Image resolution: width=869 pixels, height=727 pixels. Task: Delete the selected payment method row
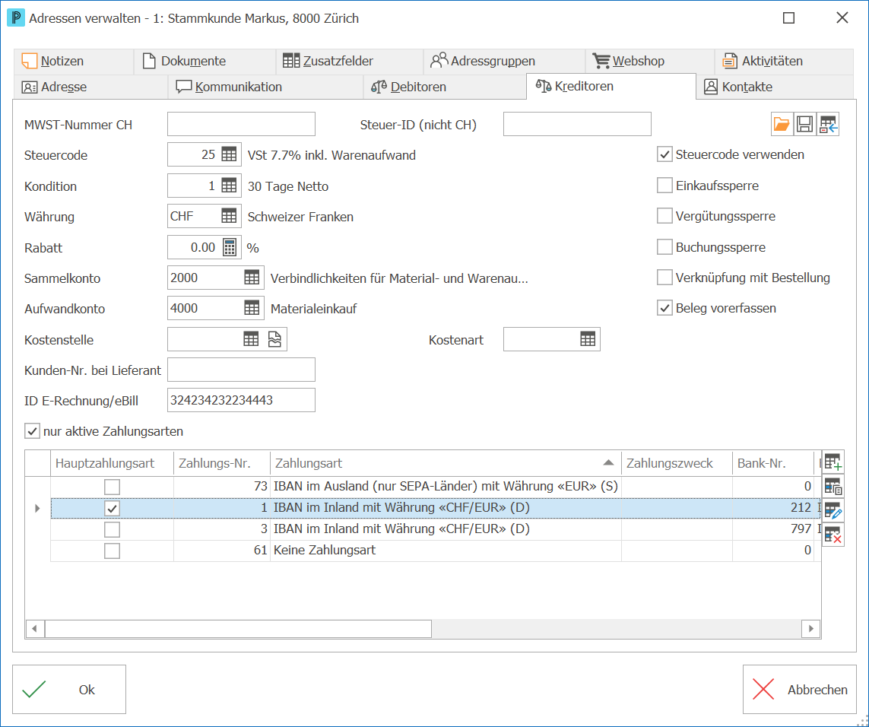tap(833, 535)
